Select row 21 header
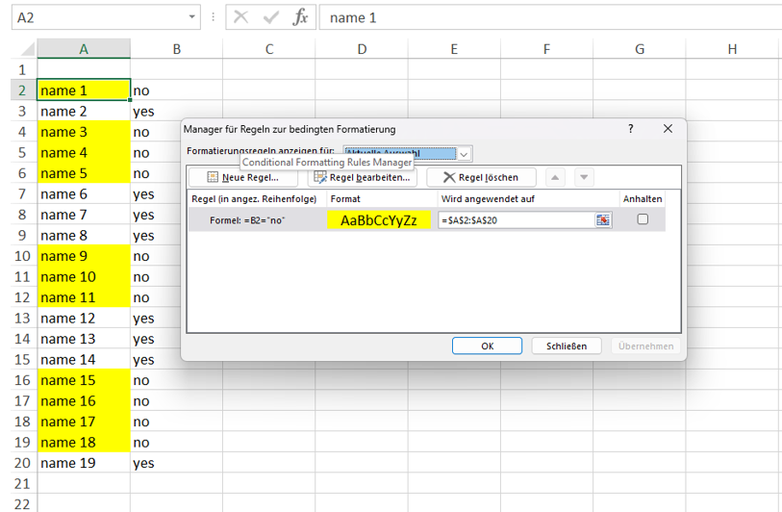Viewport: 782px width, 512px height. [23, 483]
